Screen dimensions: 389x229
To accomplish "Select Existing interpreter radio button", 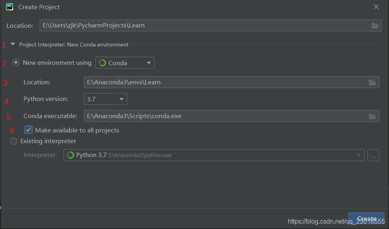I will tap(14, 141).
